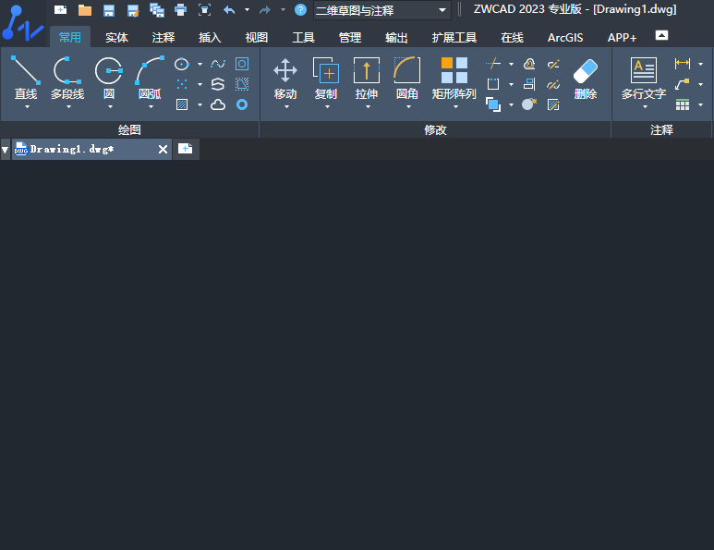Click the 修改 panel title
Image resolution: width=714 pixels, height=550 pixels.
point(435,129)
